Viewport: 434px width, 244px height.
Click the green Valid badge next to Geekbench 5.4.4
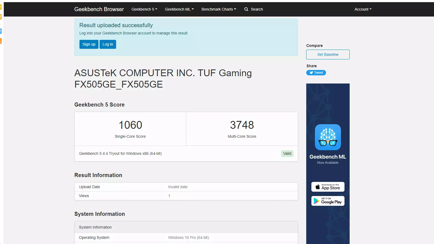click(287, 153)
